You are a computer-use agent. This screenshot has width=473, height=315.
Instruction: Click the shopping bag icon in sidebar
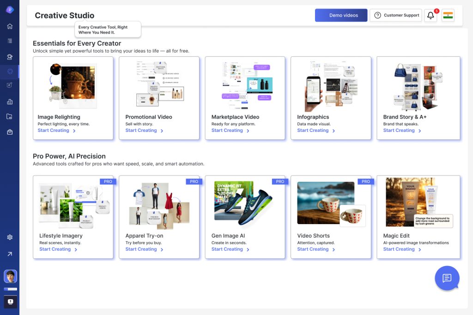coord(10,132)
